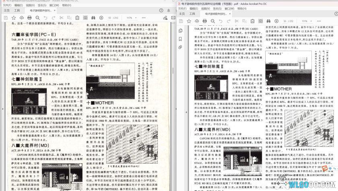Click page number field showing 55 in left window
This screenshot has width=338, height=191.
click(110, 18)
